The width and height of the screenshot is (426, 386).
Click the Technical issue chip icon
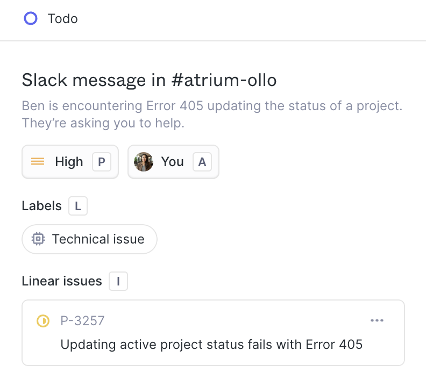38,239
